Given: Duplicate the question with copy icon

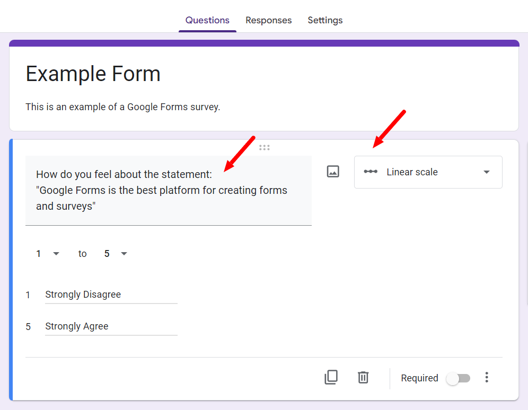Looking at the screenshot, I should pos(331,377).
